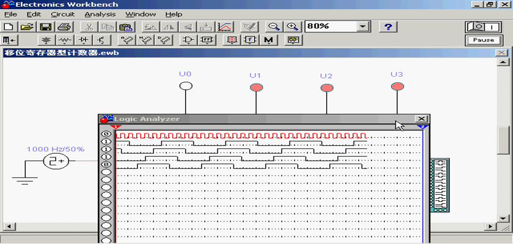
Task: Open a circuit file with folder icon
Action: tap(26, 27)
